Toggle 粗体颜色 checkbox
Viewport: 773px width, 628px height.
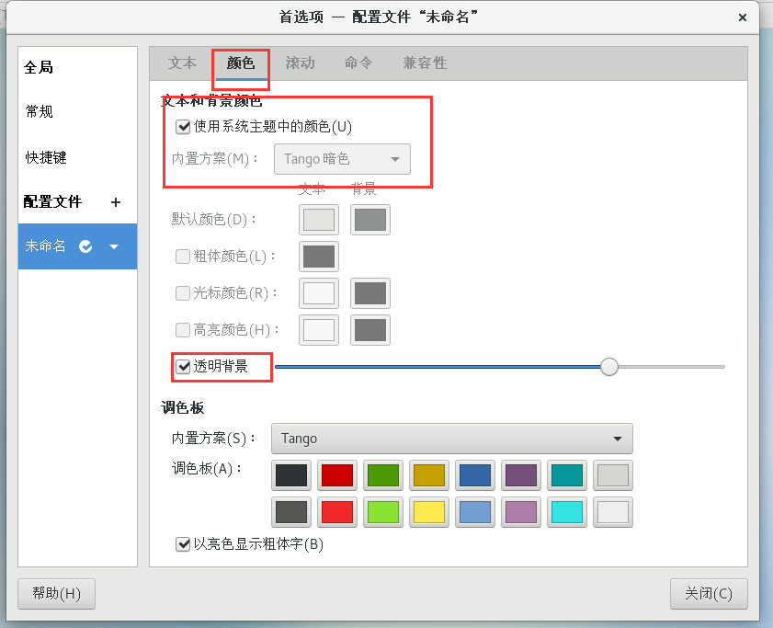pyautogui.click(x=183, y=257)
